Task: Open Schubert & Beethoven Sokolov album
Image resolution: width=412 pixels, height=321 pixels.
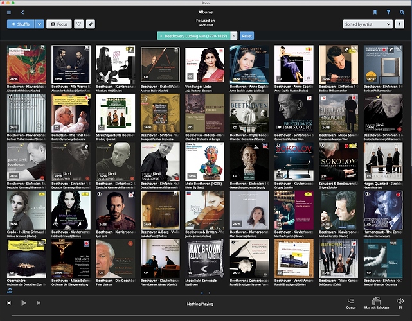Action: [339, 162]
